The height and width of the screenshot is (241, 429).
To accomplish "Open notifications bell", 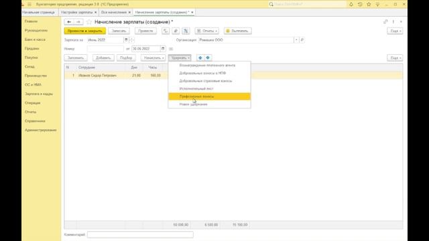I will (351, 5).
